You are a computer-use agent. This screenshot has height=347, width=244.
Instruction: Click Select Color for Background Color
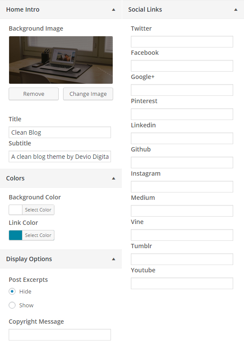click(x=38, y=210)
